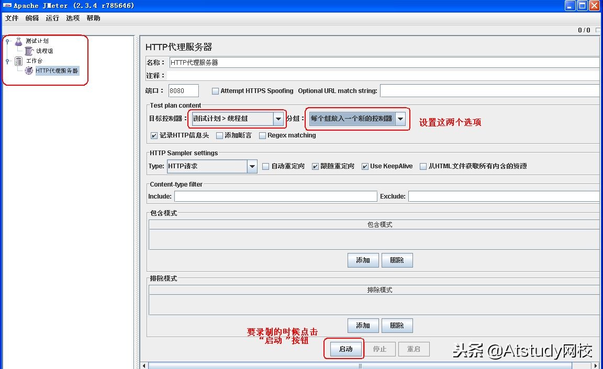Toggle Regex matching on
The image size is (603, 369).
262,135
